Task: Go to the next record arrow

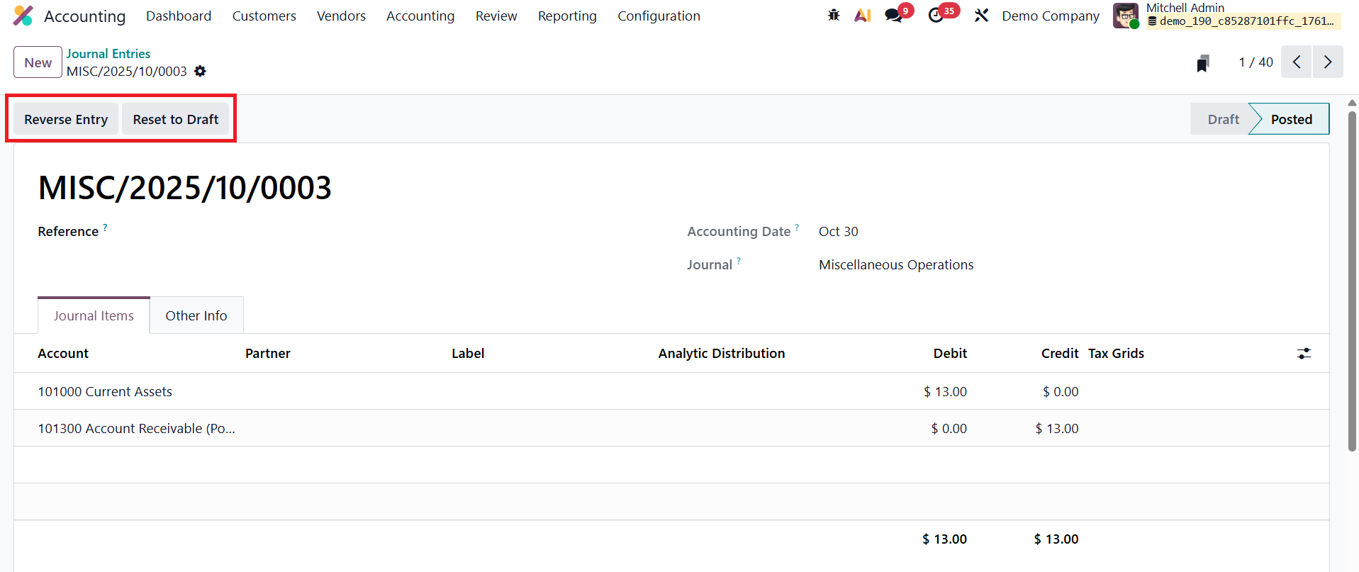Action: coord(1327,62)
